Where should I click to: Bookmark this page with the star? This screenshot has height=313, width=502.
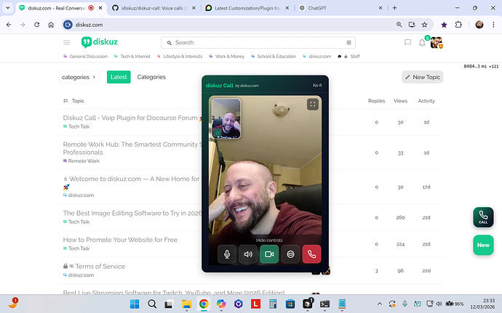point(425,25)
